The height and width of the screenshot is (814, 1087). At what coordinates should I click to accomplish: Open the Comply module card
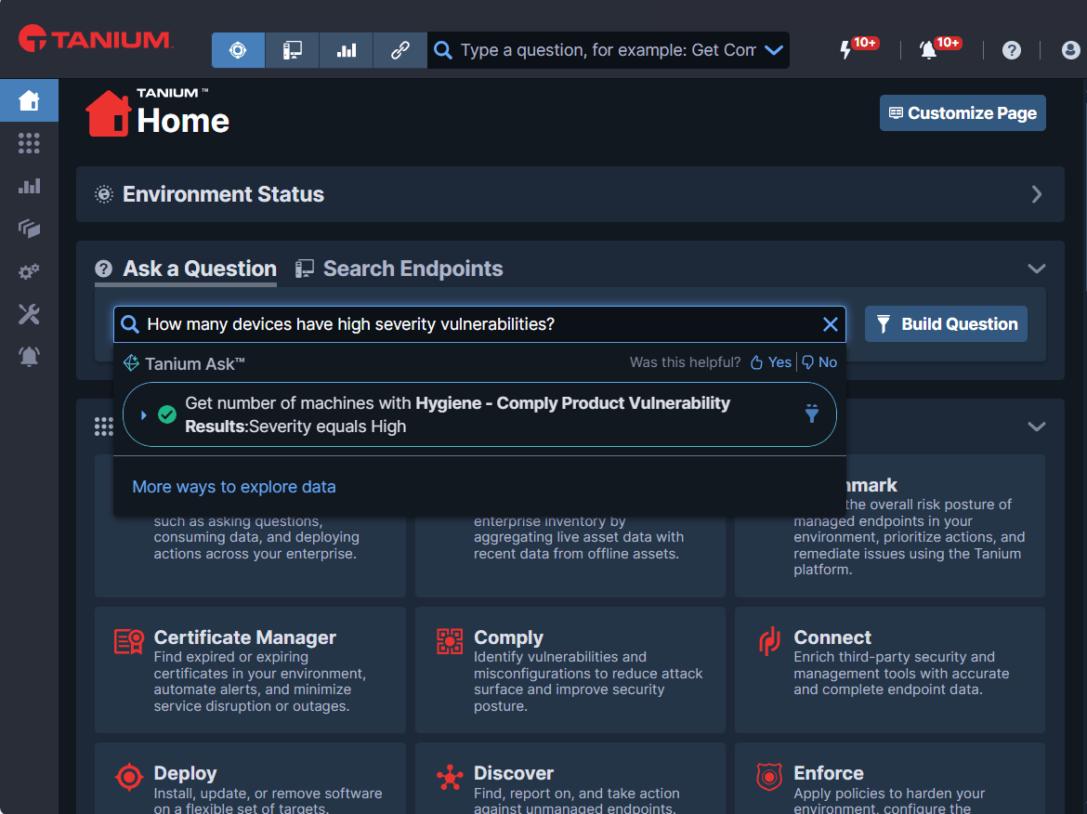point(570,670)
